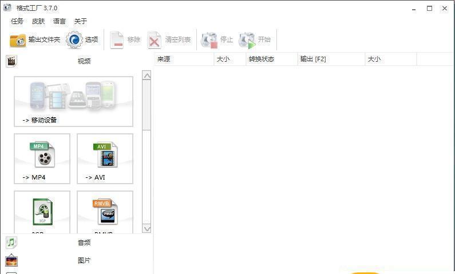Click the 清空列表 clear list icon
This screenshot has height=274, width=455.
155,39
